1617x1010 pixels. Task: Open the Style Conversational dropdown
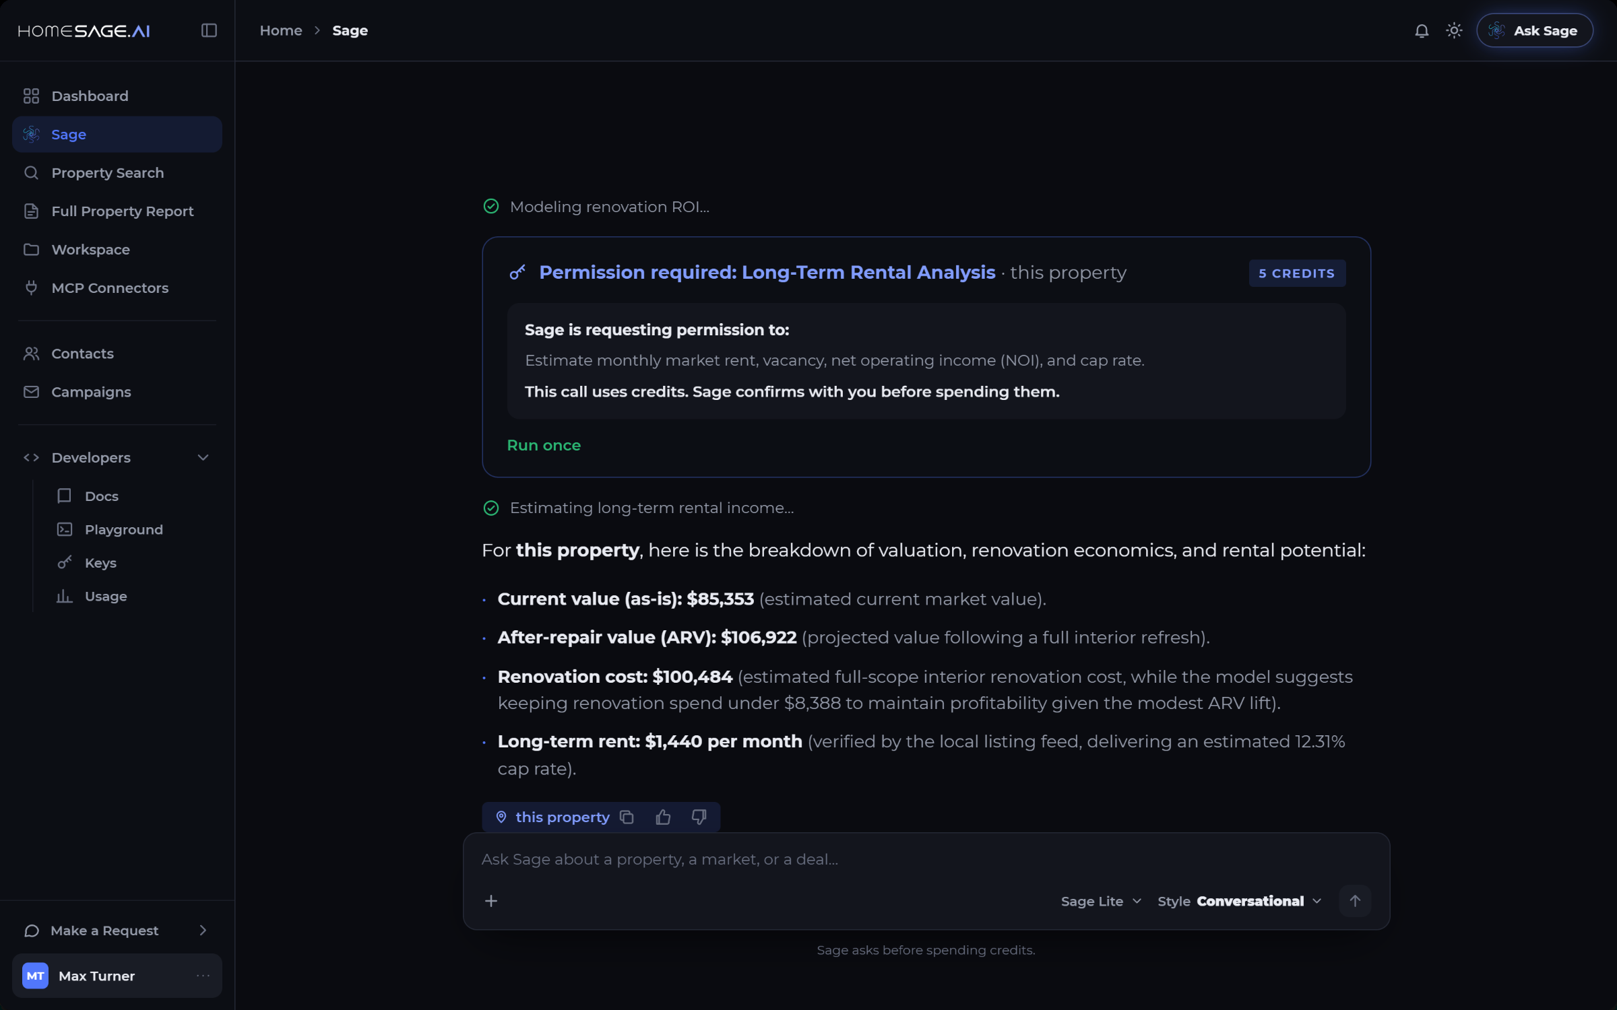1240,901
